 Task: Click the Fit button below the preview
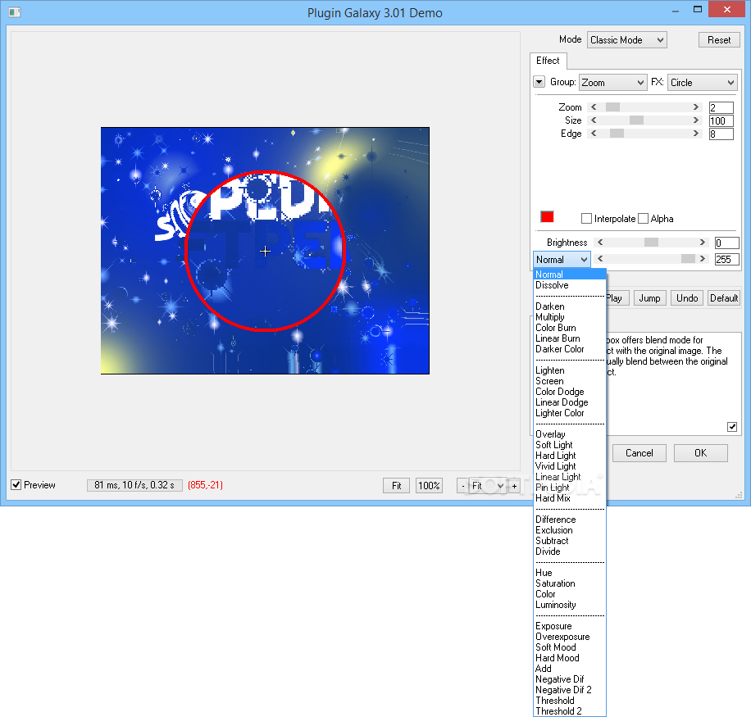[396, 486]
